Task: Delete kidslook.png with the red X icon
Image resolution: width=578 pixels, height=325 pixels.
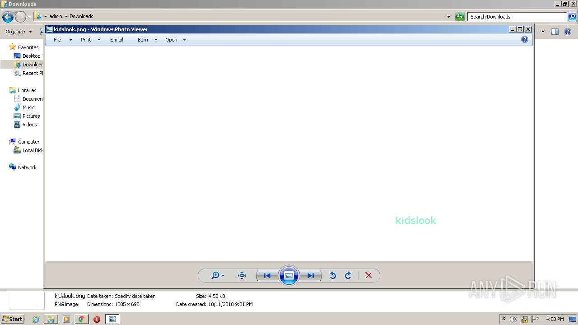Action: coord(368,275)
